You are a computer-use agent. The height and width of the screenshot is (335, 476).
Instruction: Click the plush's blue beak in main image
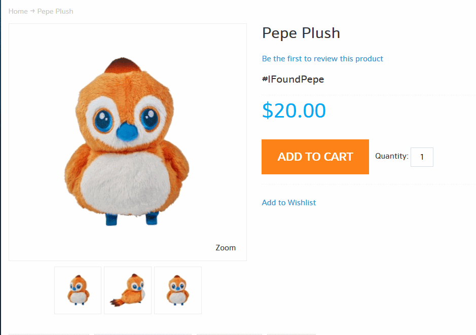[127, 132]
